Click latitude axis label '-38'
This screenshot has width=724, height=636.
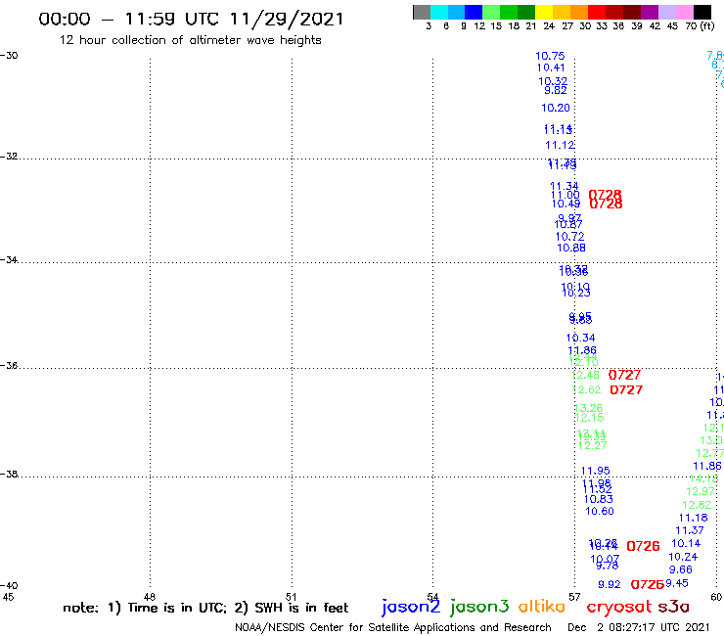[8, 474]
